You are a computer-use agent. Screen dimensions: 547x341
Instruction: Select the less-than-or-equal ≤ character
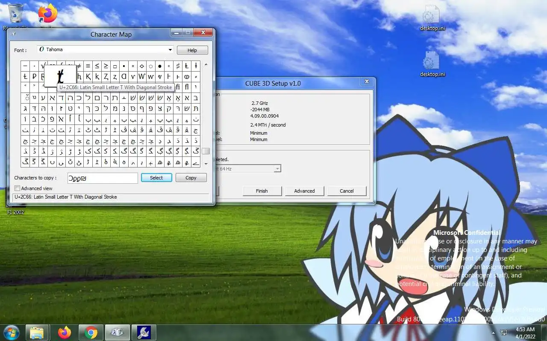97,66
